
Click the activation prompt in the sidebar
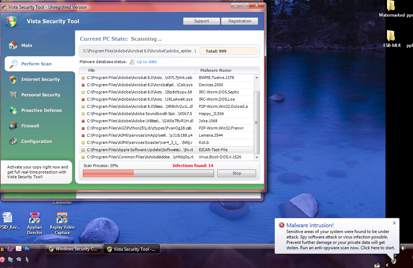37,172
